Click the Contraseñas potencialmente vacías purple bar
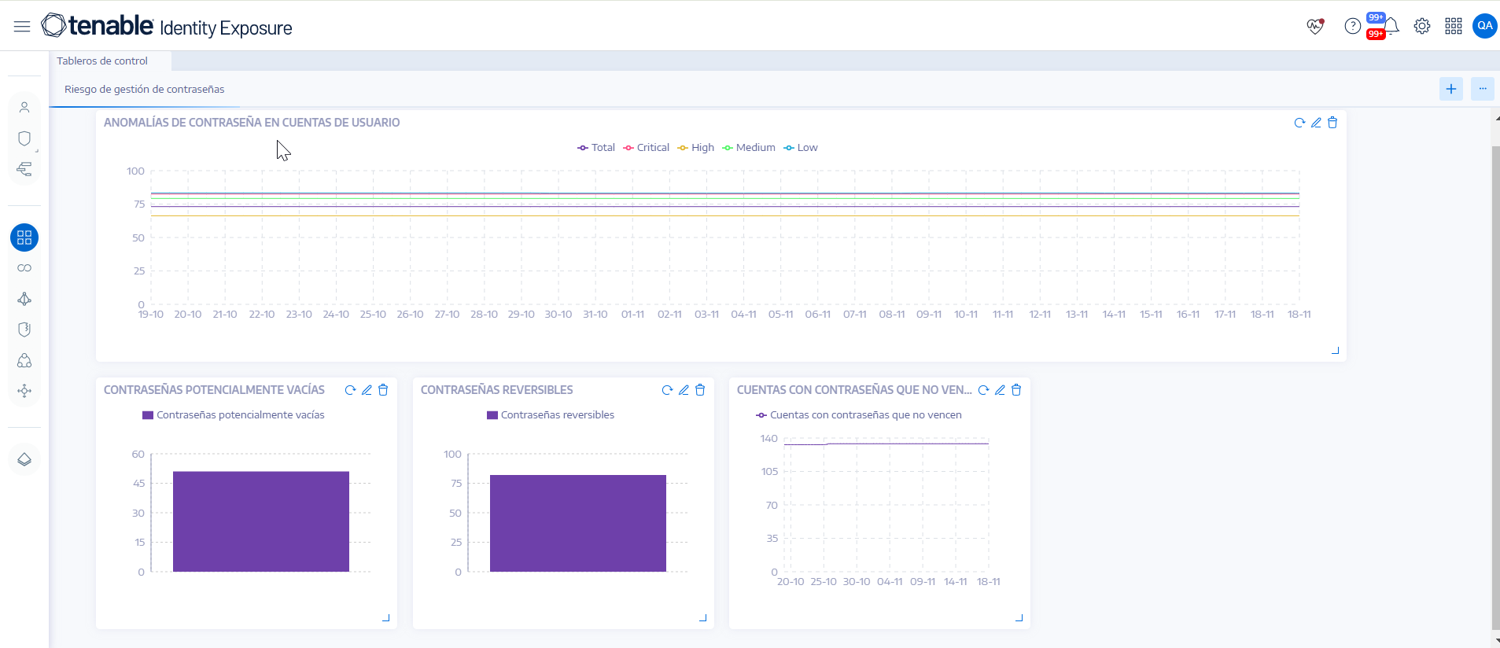The height and width of the screenshot is (648, 1500). (261, 521)
